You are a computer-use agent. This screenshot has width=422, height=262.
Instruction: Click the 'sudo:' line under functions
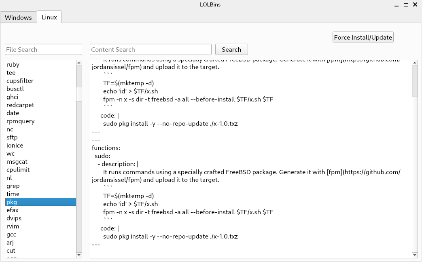(102, 156)
